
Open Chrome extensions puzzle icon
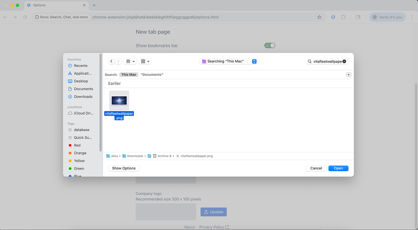343,17
